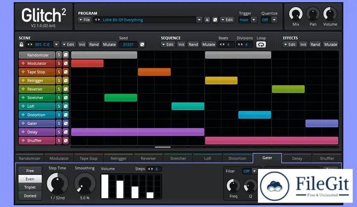The height and width of the screenshot is (207, 357).
Task: Click the Stretcher move handle icon
Action: pos(23,98)
